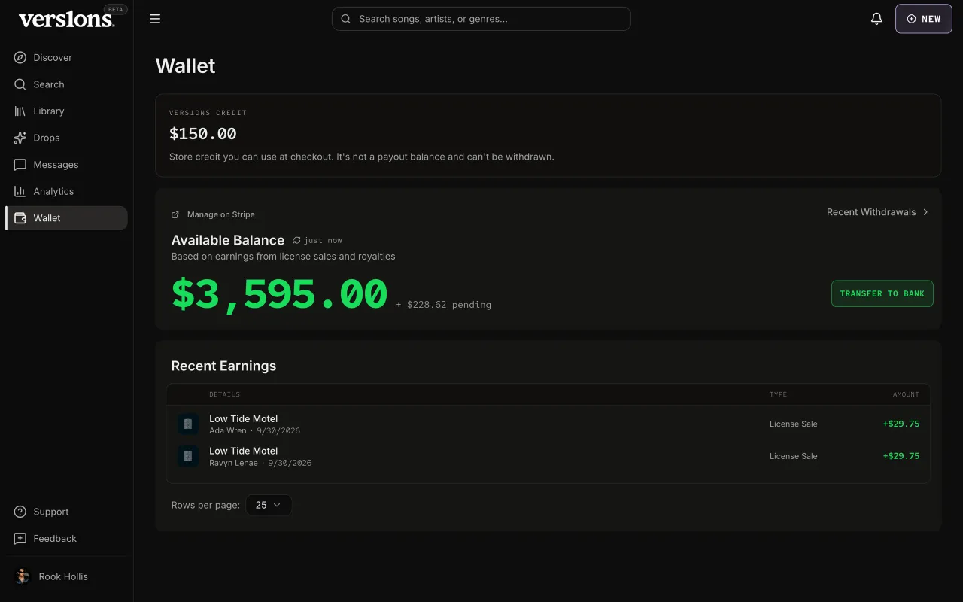963x602 pixels.
Task: Open the Feedback icon in sidebar
Action: coord(20,539)
